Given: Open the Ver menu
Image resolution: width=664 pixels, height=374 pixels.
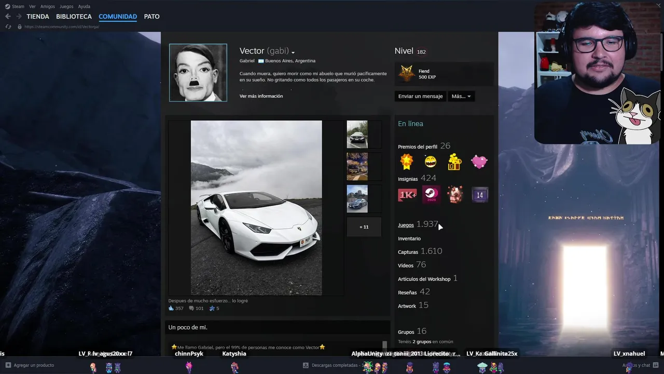Looking at the screenshot, I should tap(32, 6).
